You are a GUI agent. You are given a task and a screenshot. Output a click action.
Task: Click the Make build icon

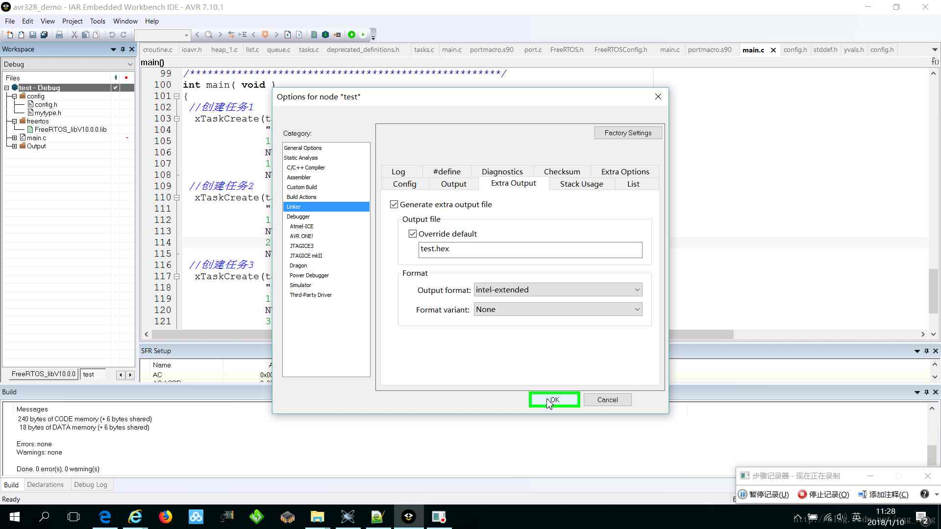coord(325,35)
